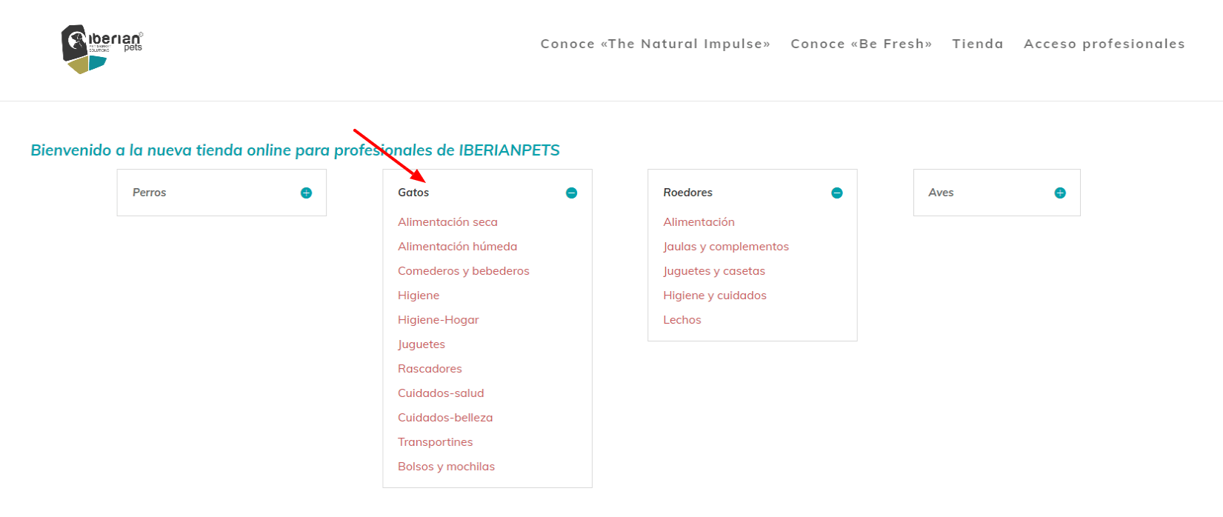Open Conoce «Be Fresh» menu item

pyautogui.click(x=862, y=44)
